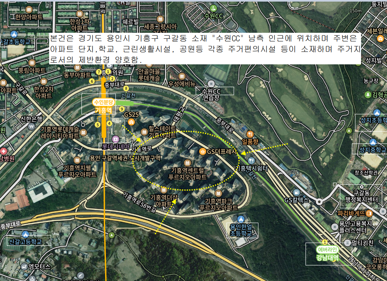Select the 신한은행 bank marker icon
The height and width of the screenshot is (281, 387).
pos(31,127)
